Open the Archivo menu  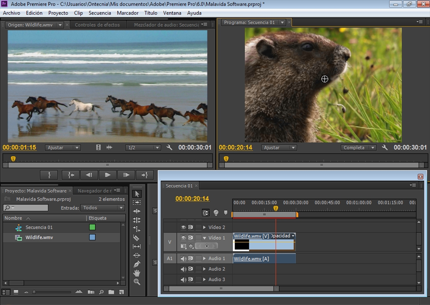[11, 13]
